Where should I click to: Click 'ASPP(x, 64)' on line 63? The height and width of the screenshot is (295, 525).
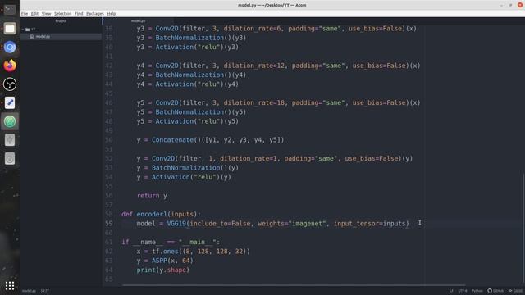[x=172, y=261]
